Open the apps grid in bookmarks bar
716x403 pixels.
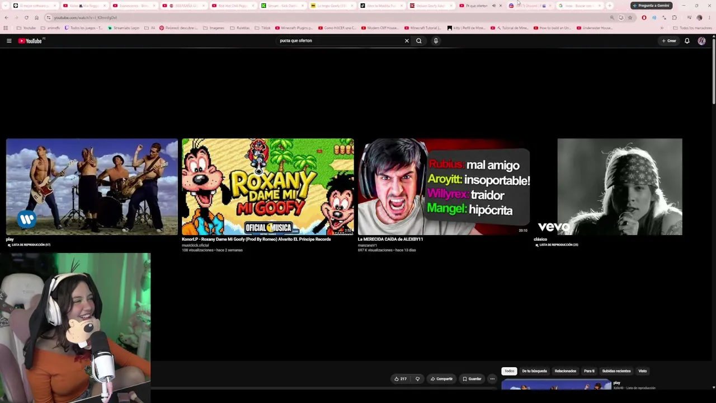[x=6, y=28]
